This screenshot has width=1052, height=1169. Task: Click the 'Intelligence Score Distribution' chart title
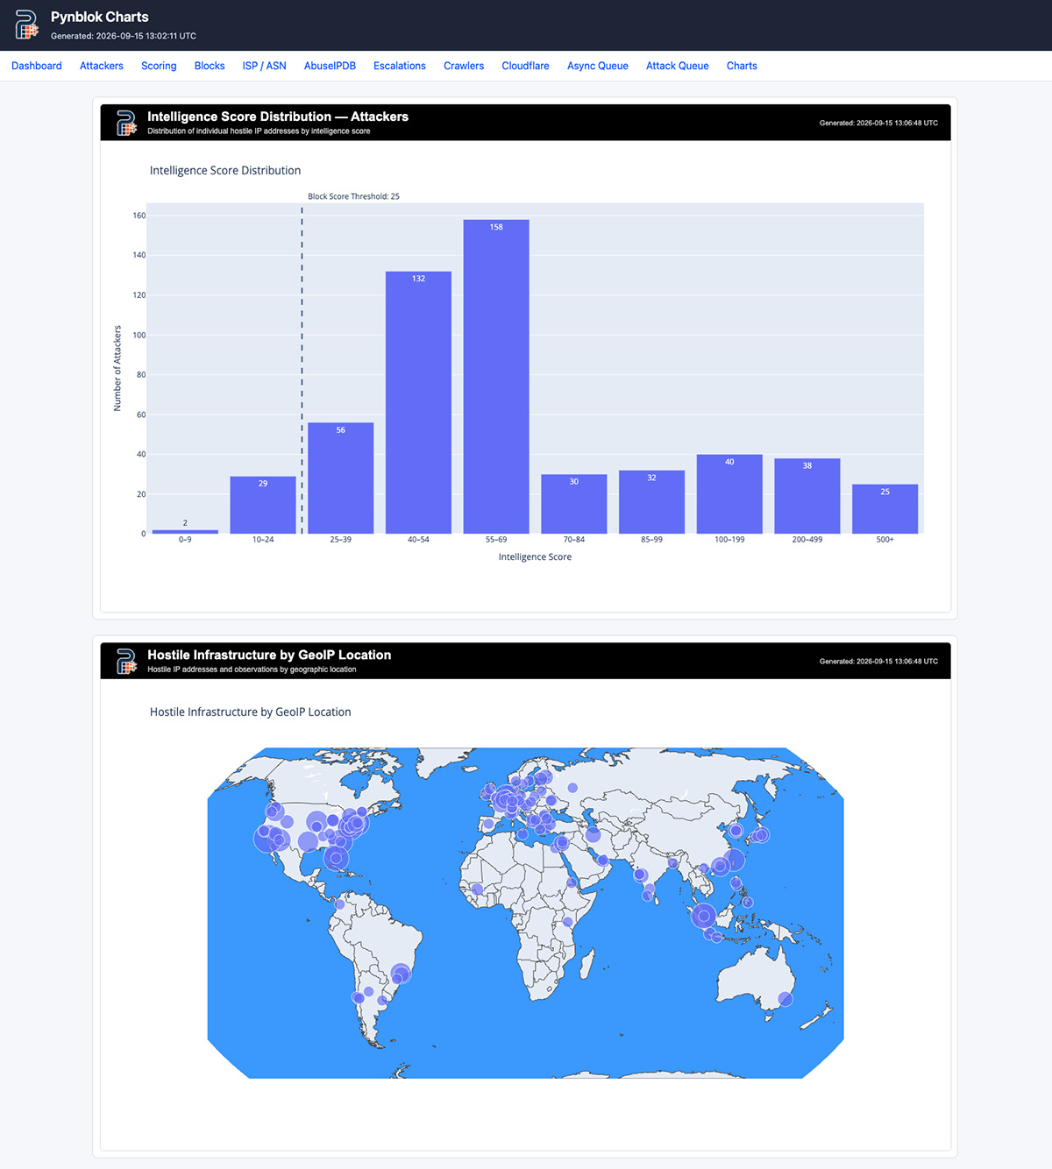225,171
